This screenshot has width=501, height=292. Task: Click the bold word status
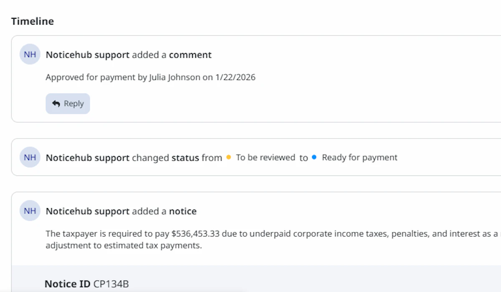tap(185, 158)
